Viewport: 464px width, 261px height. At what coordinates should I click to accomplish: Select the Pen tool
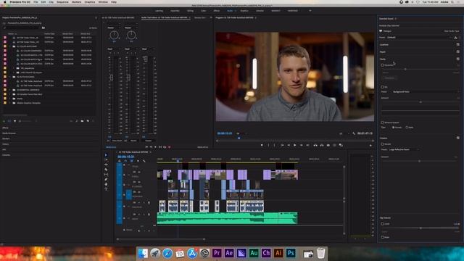tap(106, 179)
